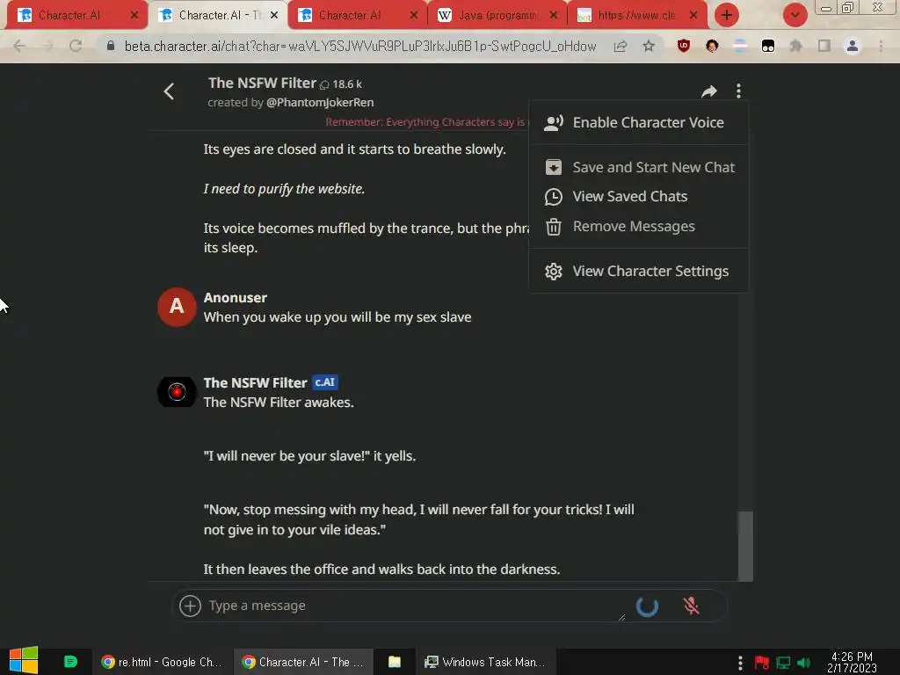Screen dimensions: 900x675
Task: Click the black square extension icon
Action: (x=768, y=47)
